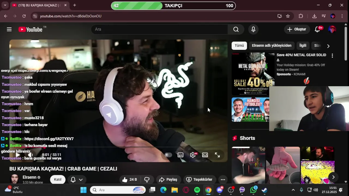Toggle subtitles with the captions button
The height and width of the screenshot is (196, 349).
180,155
